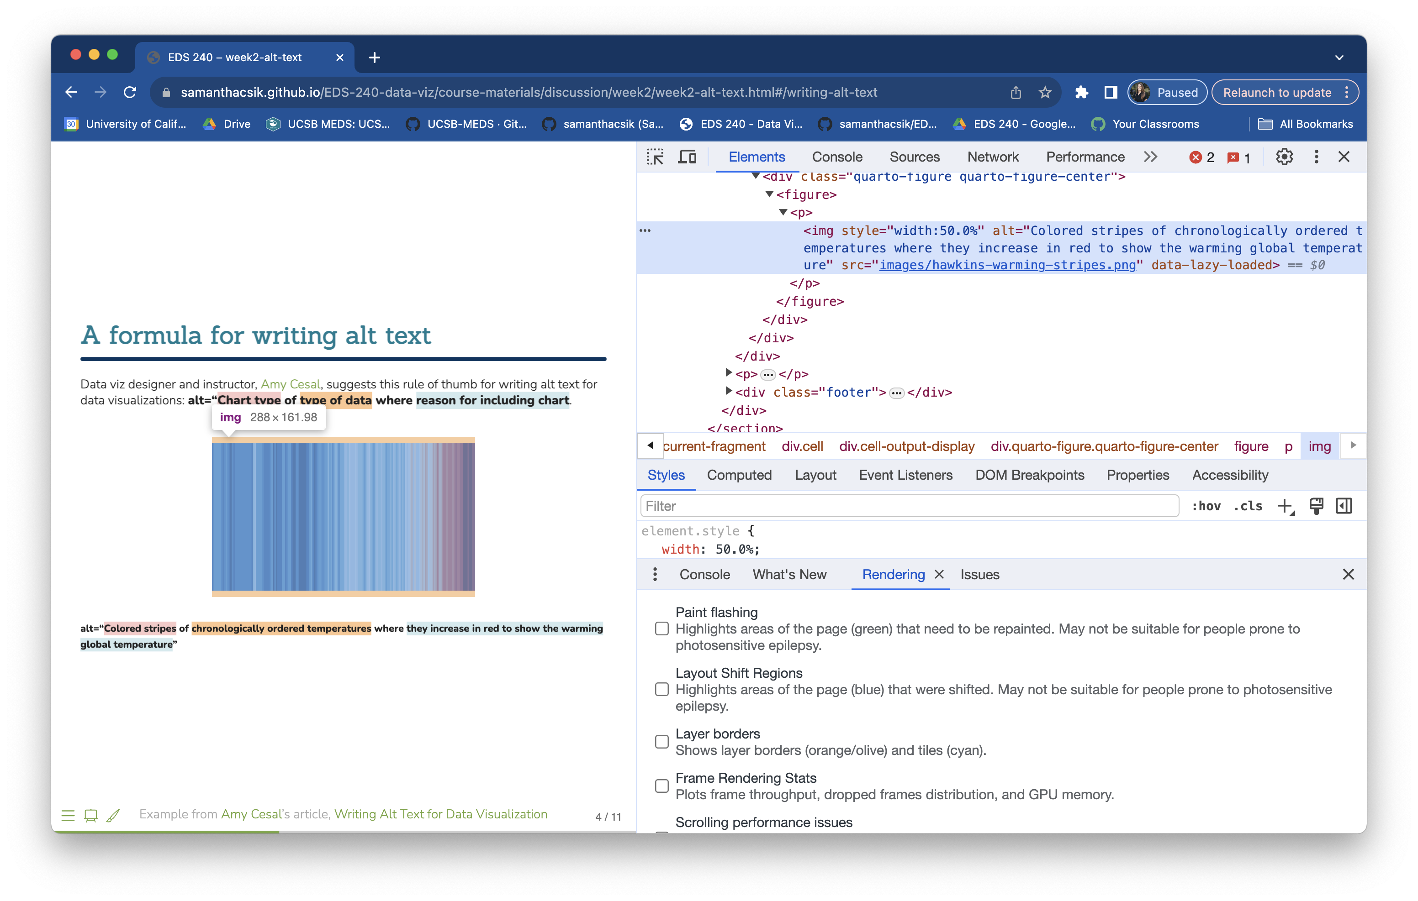The height and width of the screenshot is (901, 1418).
Task: Open the Accessibility styles tab
Action: coord(1230,475)
